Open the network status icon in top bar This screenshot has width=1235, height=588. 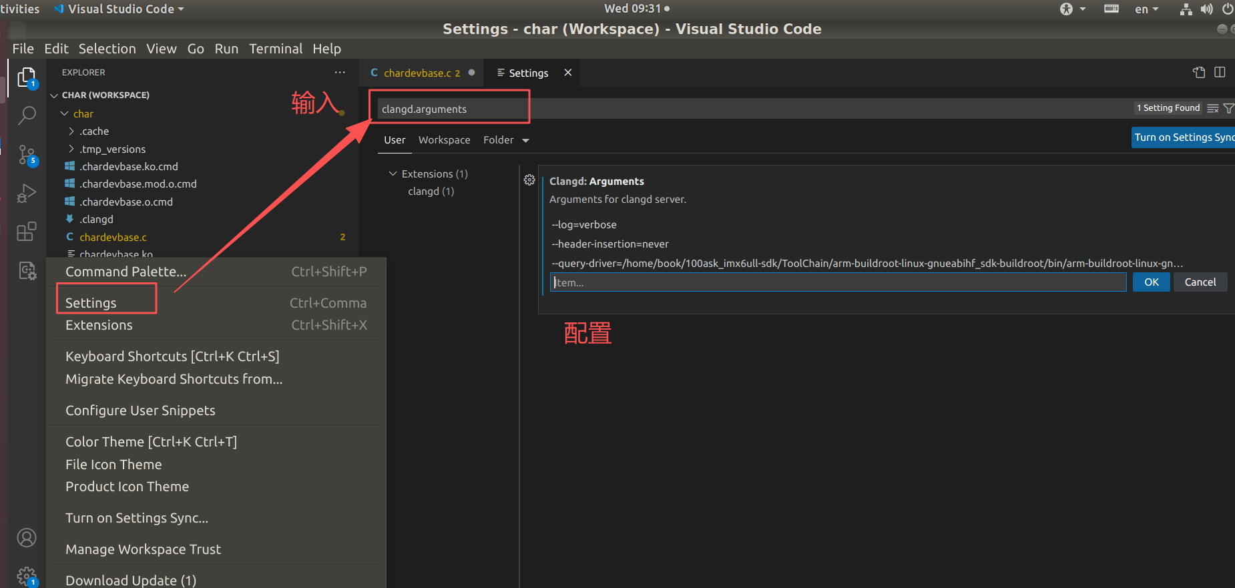click(x=1186, y=9)
